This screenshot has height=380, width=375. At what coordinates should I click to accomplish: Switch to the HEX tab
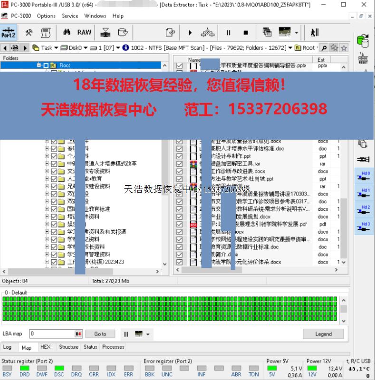pos(45,347)
